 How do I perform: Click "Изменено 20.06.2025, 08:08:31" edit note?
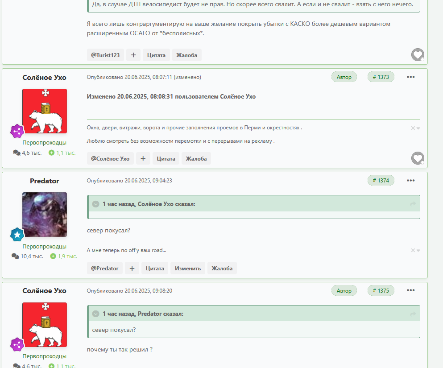tap(171, 97)
